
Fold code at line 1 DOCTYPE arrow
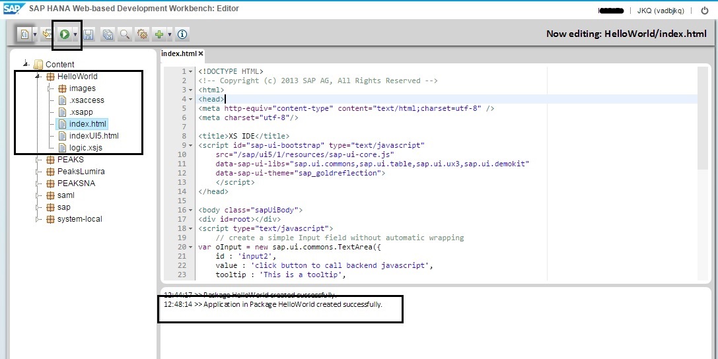191,71
